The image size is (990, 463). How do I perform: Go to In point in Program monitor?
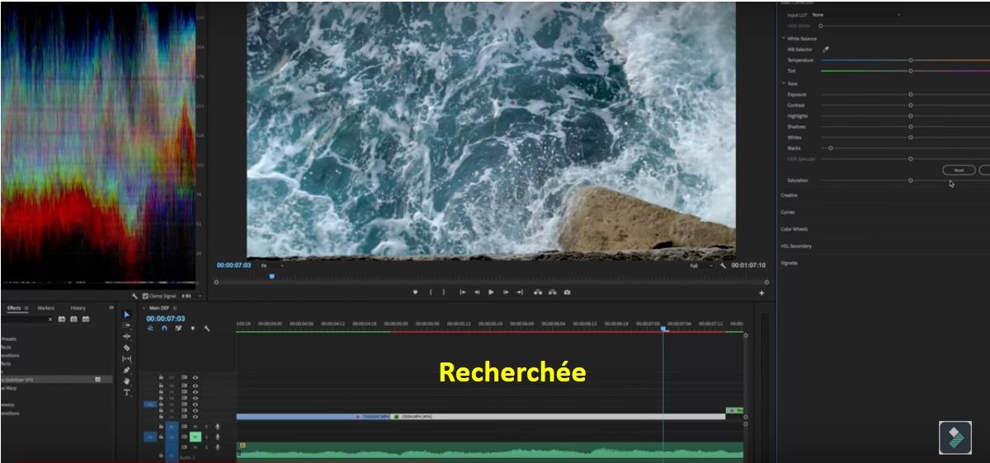(x=463, y=292)
